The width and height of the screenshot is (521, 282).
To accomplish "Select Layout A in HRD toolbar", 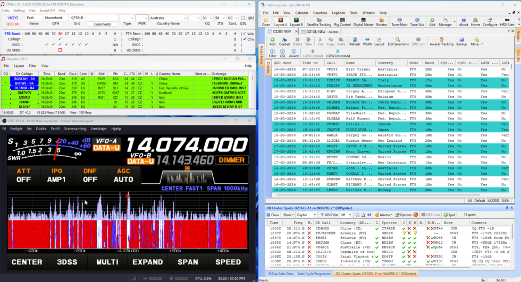I will tap(281, 22).
